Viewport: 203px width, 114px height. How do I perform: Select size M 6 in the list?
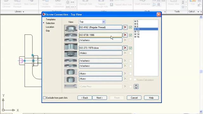tap(146, 24)
